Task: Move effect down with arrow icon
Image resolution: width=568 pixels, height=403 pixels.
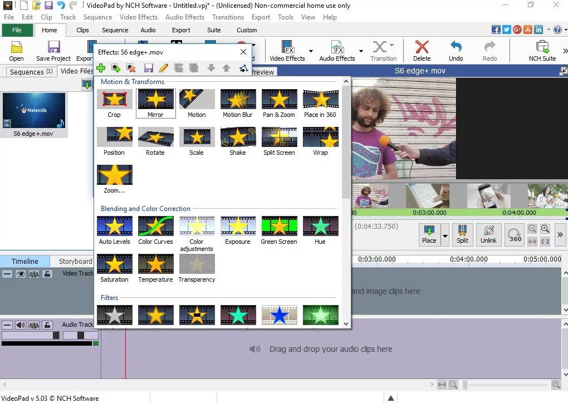Action: tap(211, 68)
